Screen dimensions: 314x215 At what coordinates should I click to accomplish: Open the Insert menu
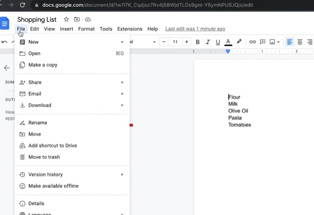pos(66,29)
